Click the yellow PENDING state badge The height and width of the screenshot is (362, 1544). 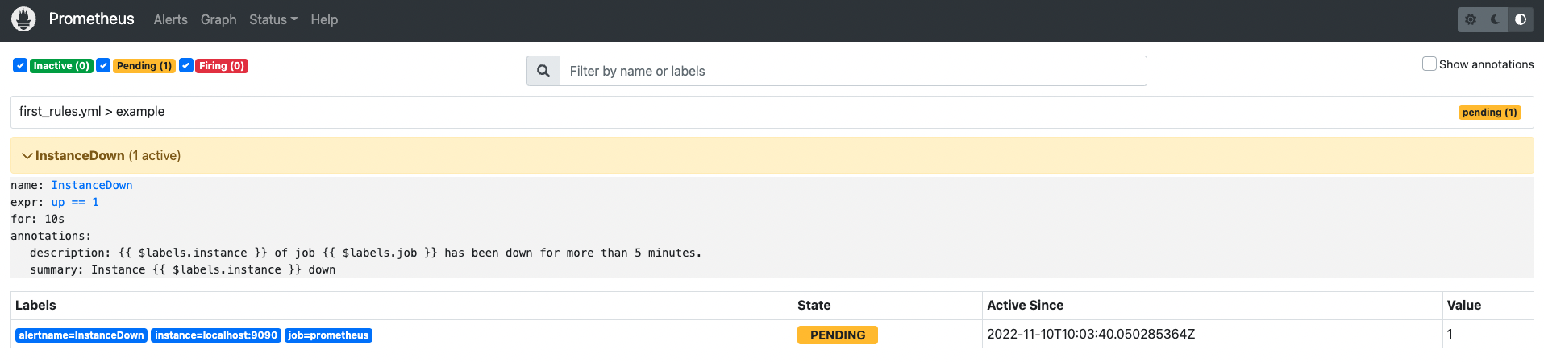point(838,335)
